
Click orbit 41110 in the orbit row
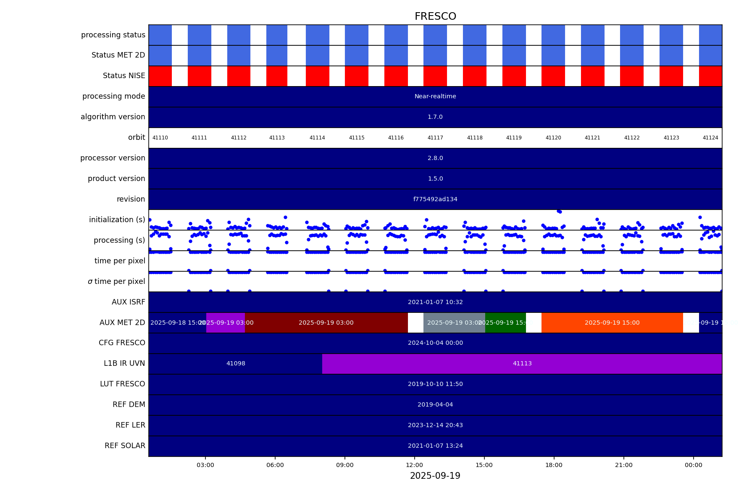click(160, 138)
